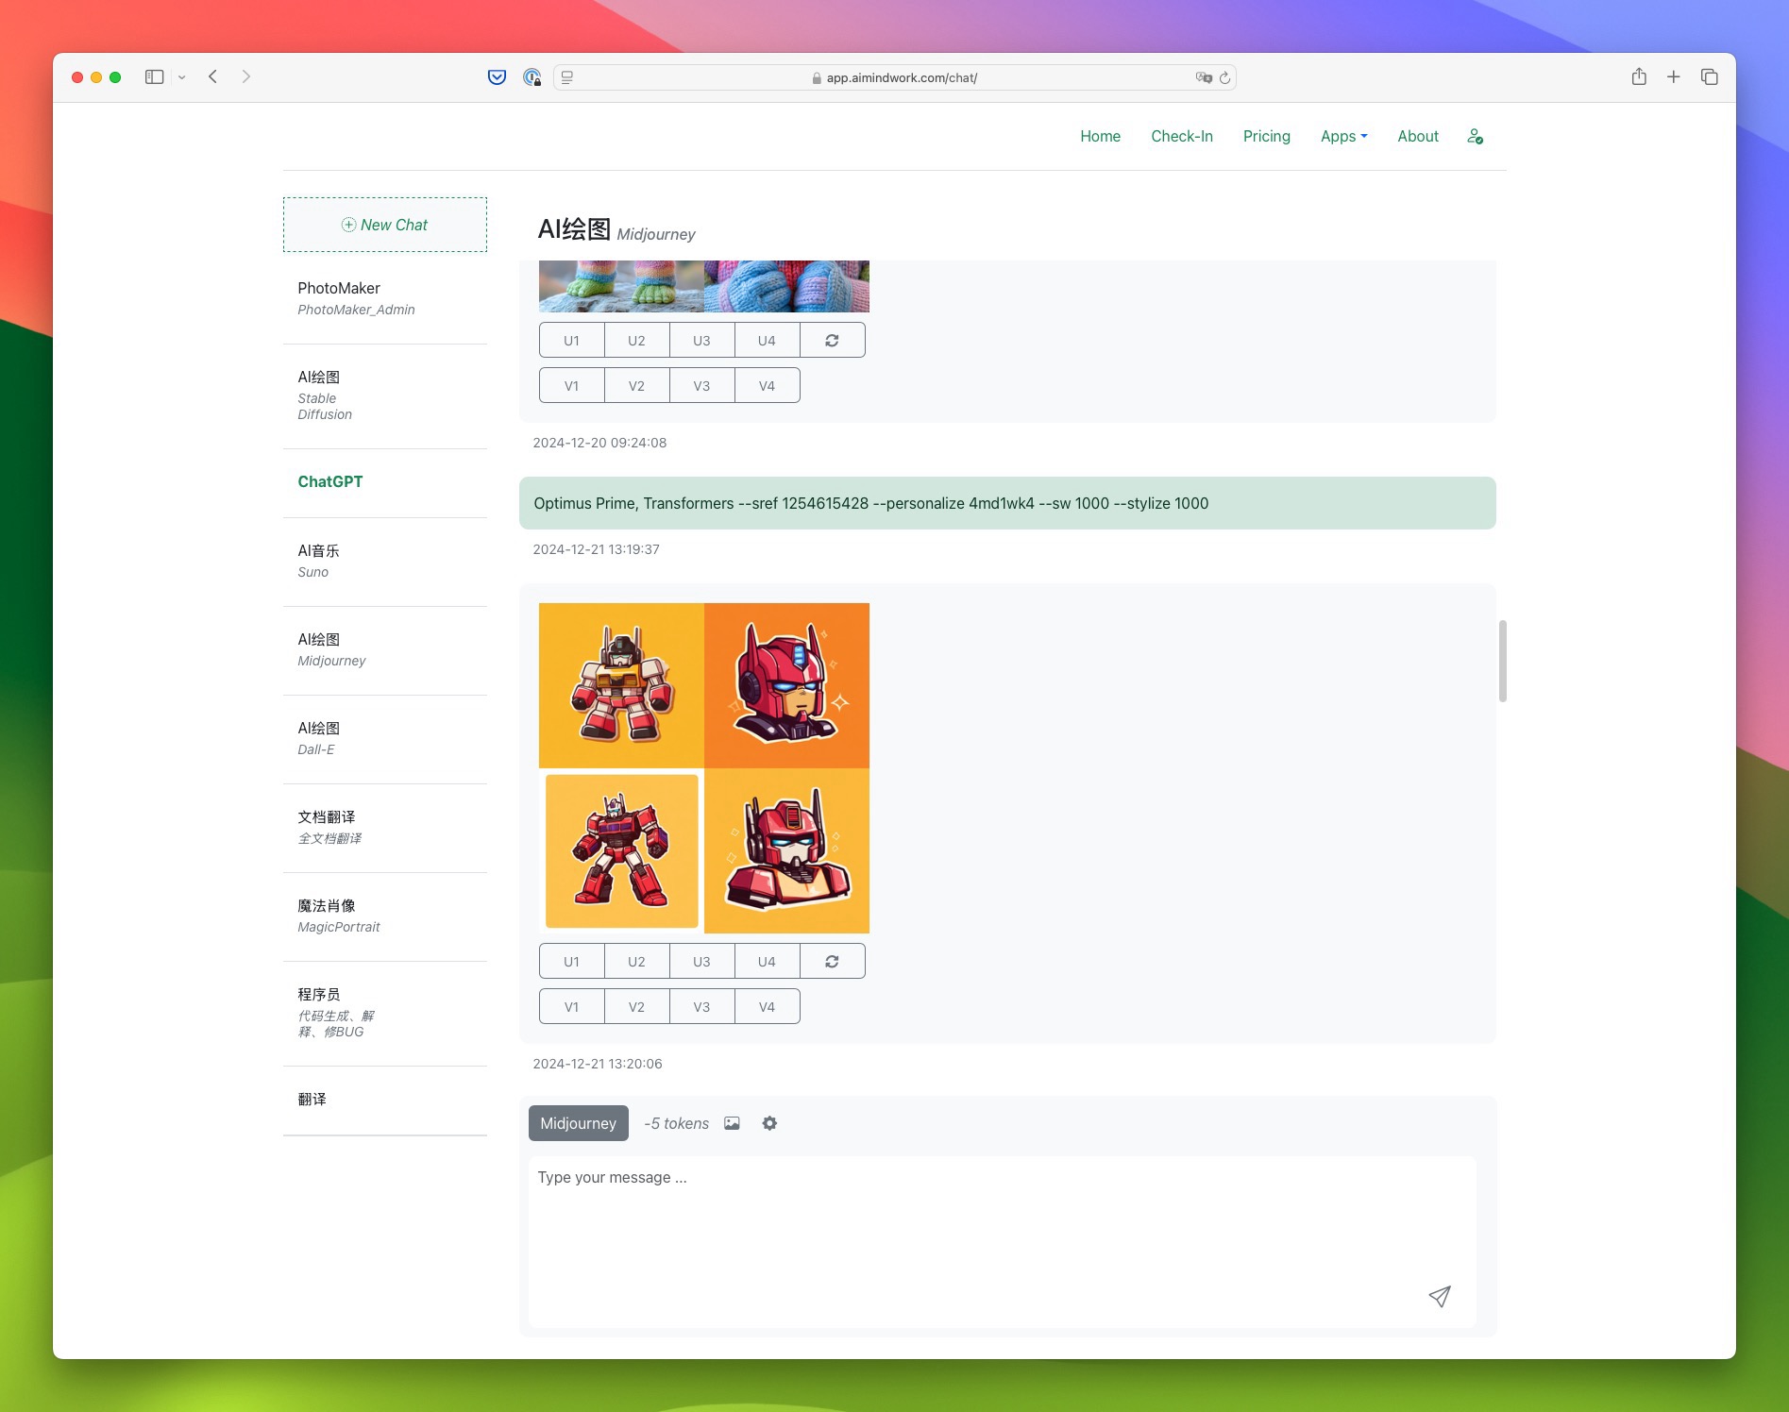Go back with the browser back arrow
Viewport: 1789px width, 1412px height.
[x=213, y=77]
